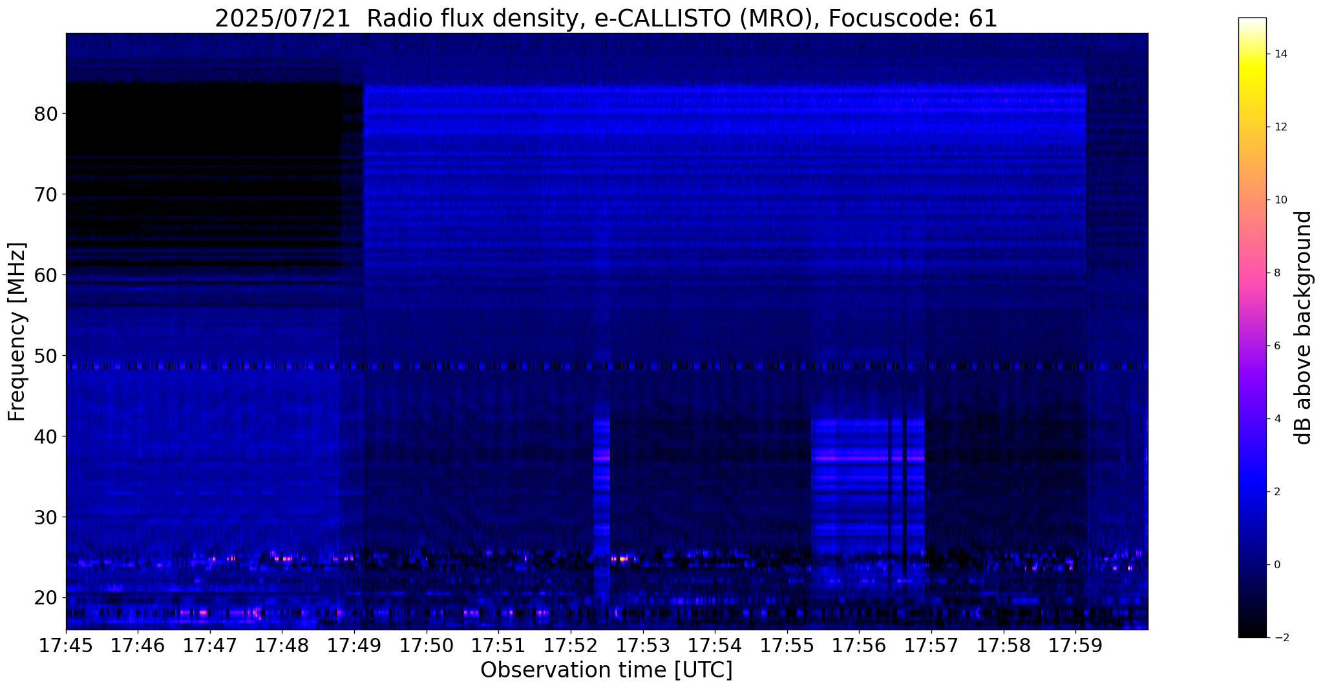Click the 17:55 time tick label
The image size is (1323, 689).
tap(787, 646)
